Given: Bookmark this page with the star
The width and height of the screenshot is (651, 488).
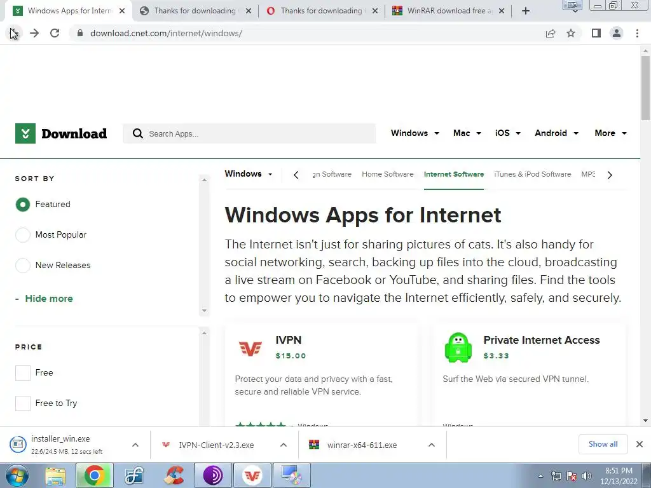Looking at the screenshot, I should [x=571, y=33].
